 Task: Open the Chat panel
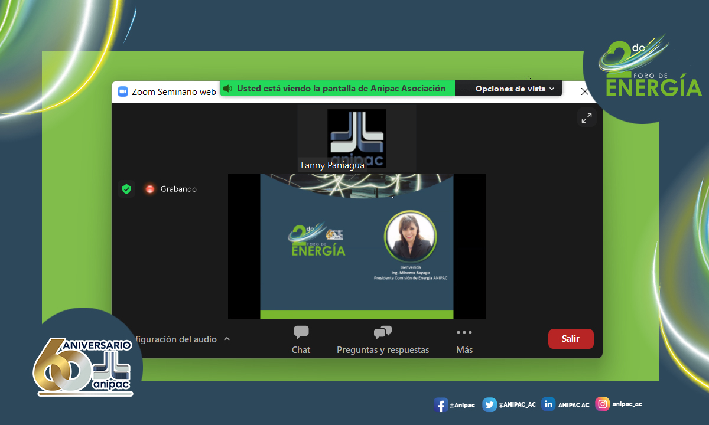tap(301, 340)
